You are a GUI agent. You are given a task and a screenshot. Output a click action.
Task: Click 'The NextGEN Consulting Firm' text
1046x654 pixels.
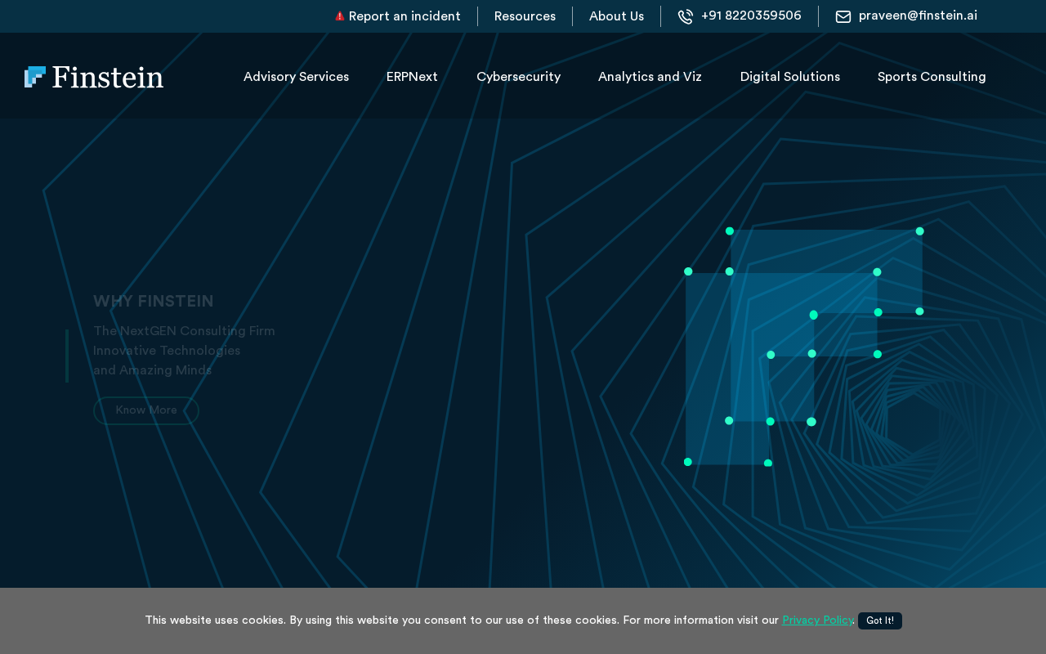coord(184,331)
